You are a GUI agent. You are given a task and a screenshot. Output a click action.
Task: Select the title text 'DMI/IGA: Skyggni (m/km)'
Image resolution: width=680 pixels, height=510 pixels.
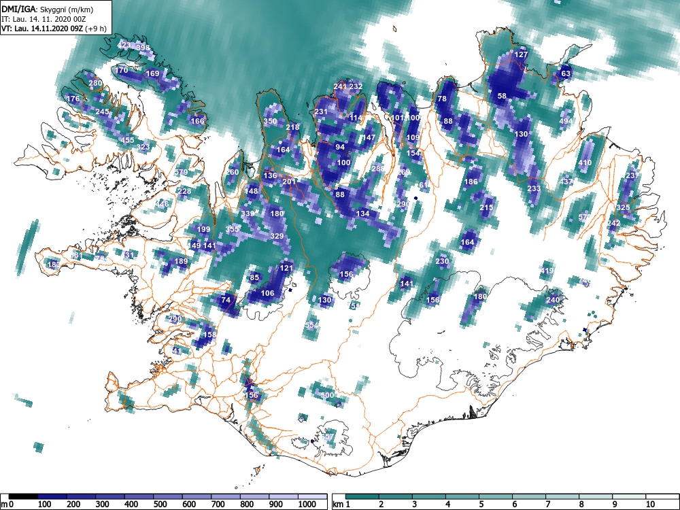click(x=48, y=10)
